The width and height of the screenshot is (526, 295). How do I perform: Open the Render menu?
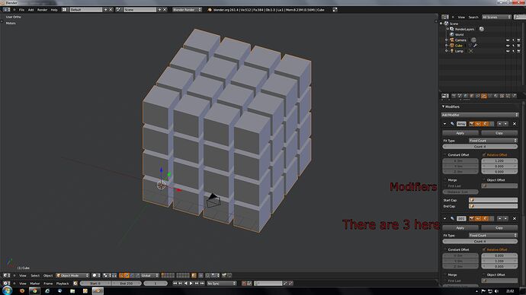click(x=42, y=10)
